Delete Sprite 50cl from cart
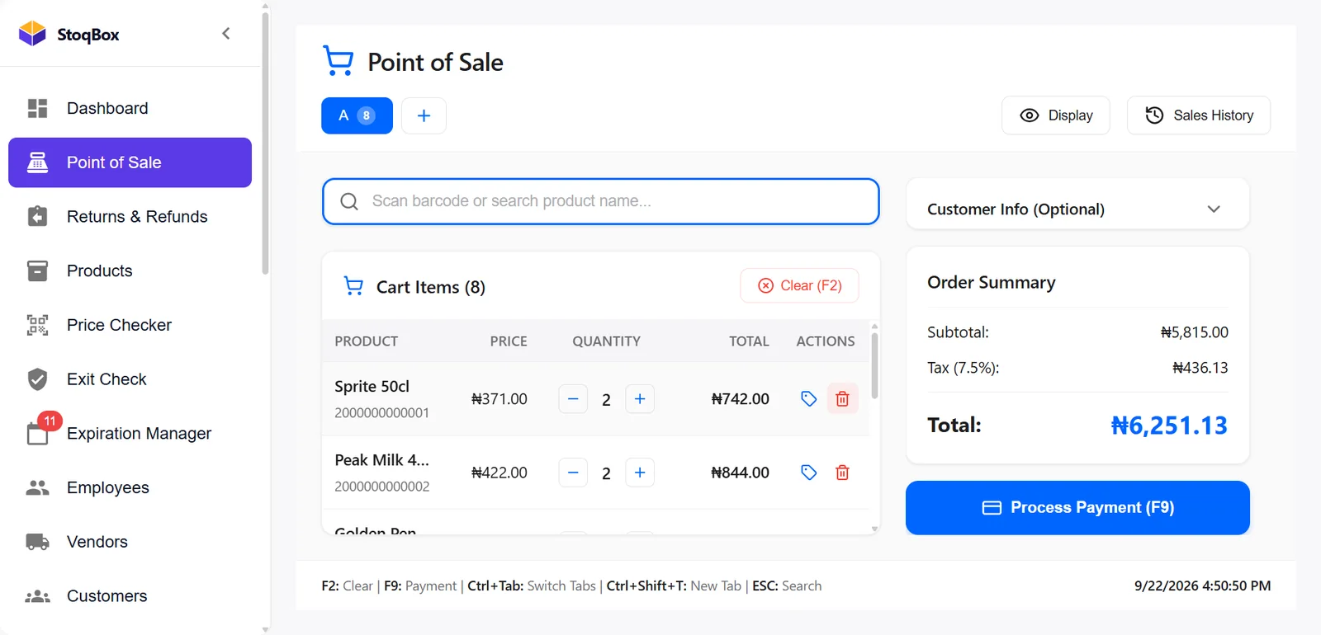 point(842,399)
